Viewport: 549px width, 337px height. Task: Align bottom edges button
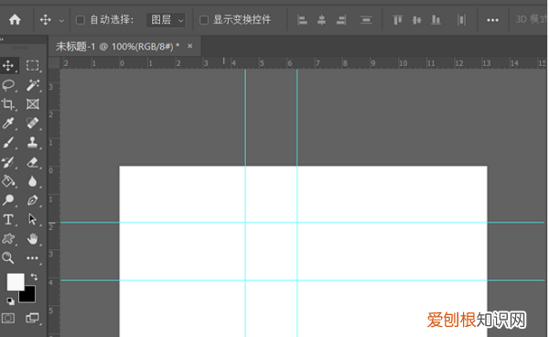click(x=436, y=20)
